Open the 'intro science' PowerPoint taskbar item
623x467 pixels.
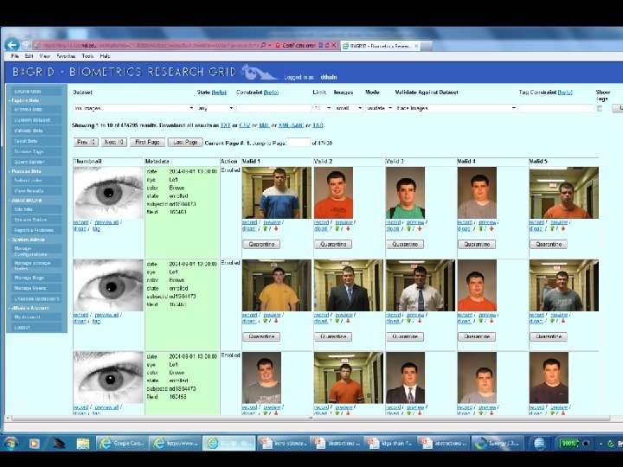283,443
